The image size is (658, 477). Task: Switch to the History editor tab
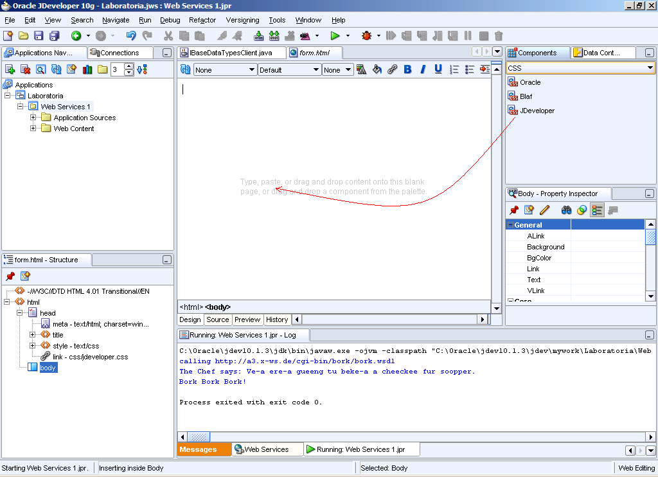point(277,319)
